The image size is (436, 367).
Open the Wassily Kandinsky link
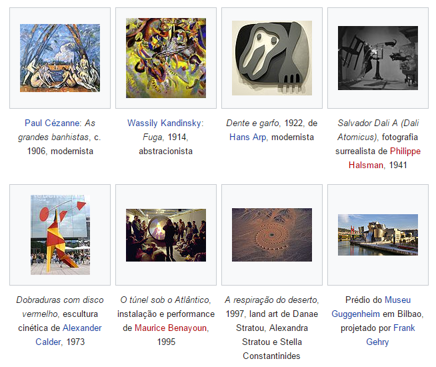[165, 123]
